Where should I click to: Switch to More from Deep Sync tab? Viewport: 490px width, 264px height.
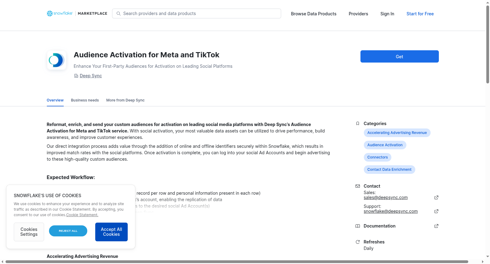125,100
